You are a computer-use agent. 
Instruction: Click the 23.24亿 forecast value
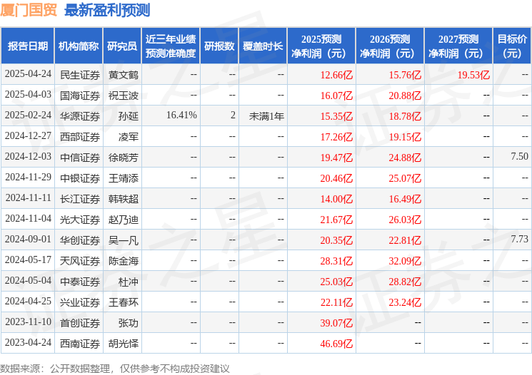pyautogui.click(x=405, y=302)
